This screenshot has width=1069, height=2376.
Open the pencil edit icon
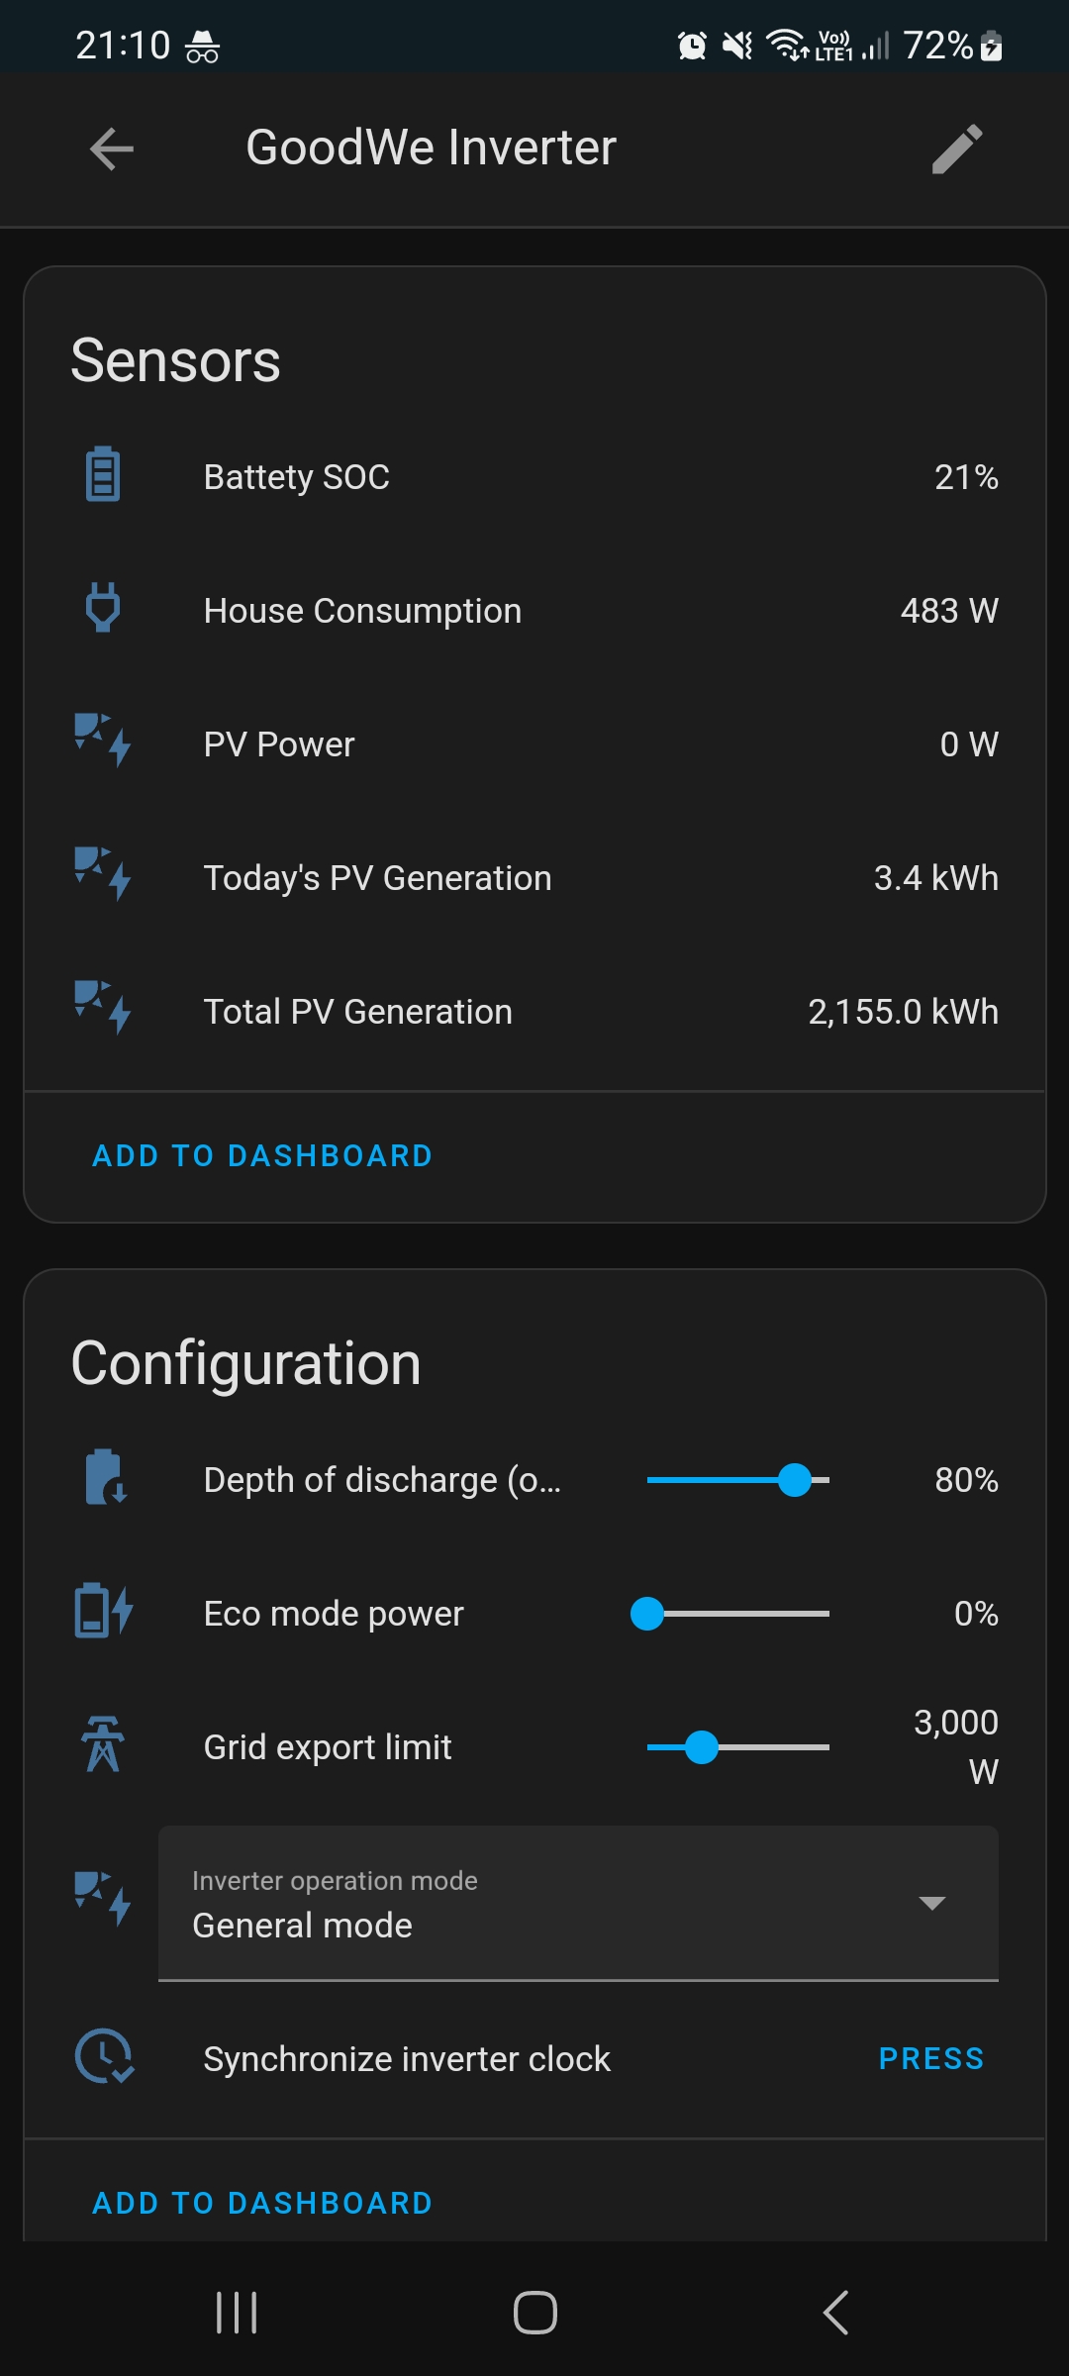957,149
